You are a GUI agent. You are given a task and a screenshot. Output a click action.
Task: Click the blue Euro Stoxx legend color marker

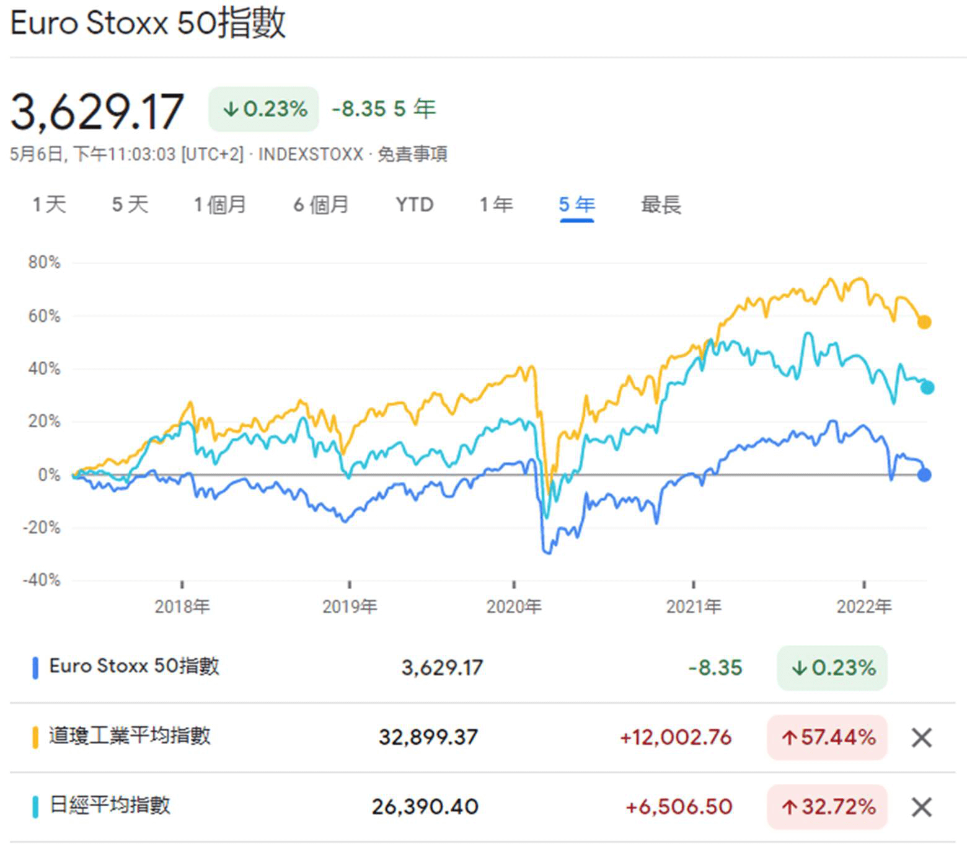click(35, 667)
